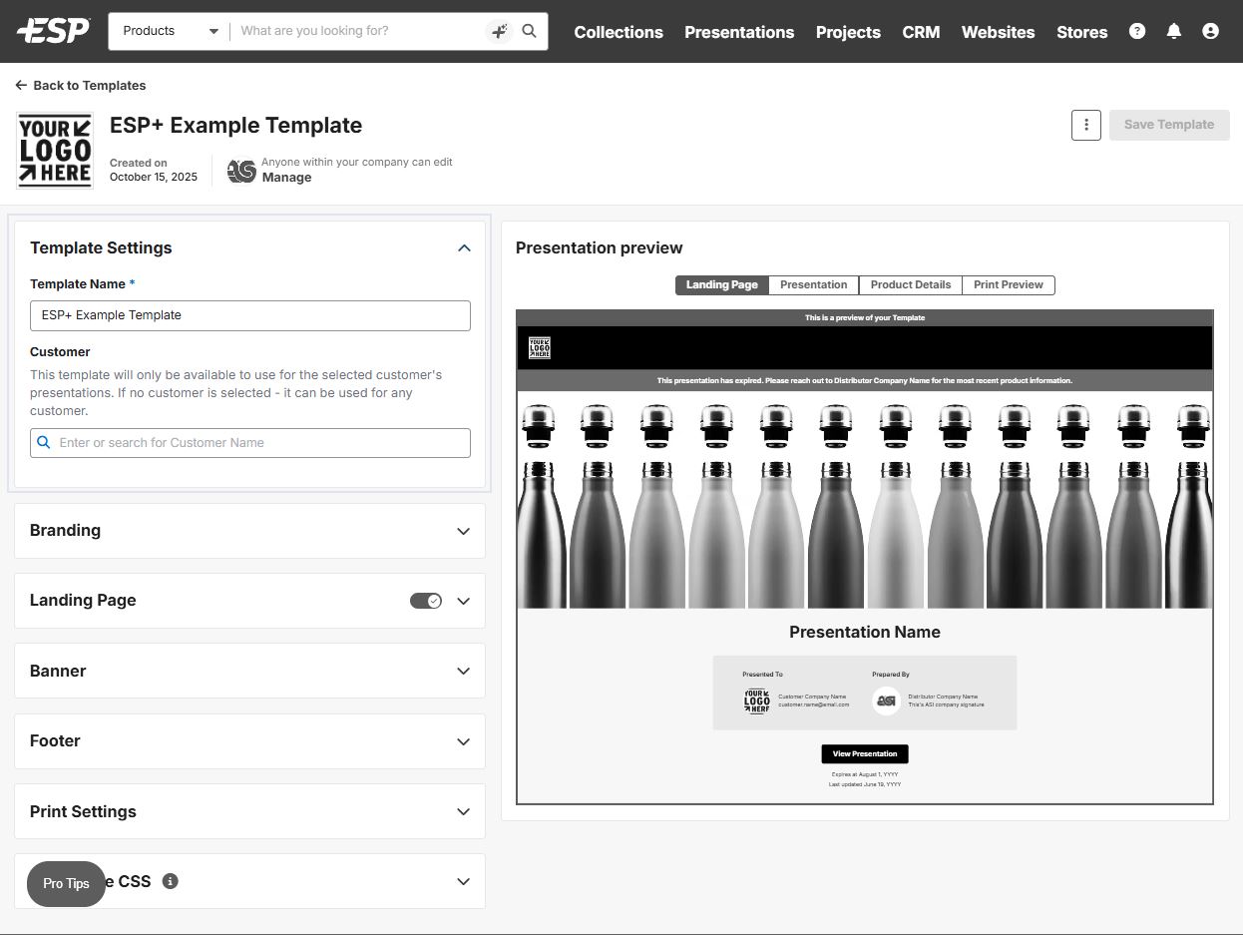This screenshot has height=935, width=1243.
Task: Click the AI sparkle search icon
Action: point(499,31)
